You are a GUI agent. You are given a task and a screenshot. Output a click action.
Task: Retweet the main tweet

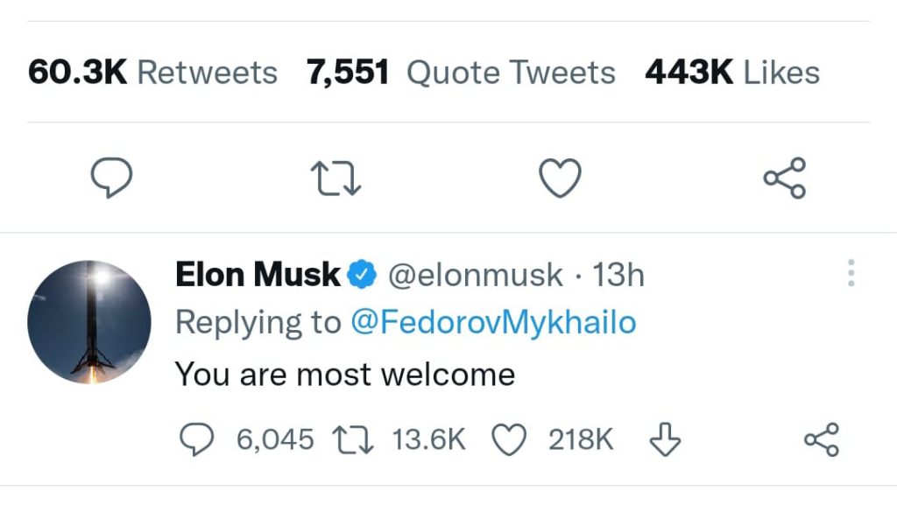pyautogui.click(x=337, y=179)
